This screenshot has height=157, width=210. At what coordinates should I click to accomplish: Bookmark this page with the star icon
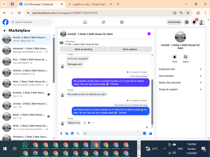pyautogui.click(x=188, y=13)
